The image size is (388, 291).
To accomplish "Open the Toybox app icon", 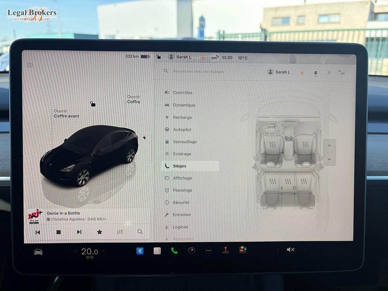I will 243,250.
